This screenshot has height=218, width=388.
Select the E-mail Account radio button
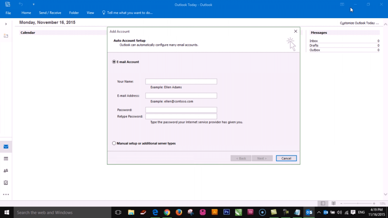114,62
